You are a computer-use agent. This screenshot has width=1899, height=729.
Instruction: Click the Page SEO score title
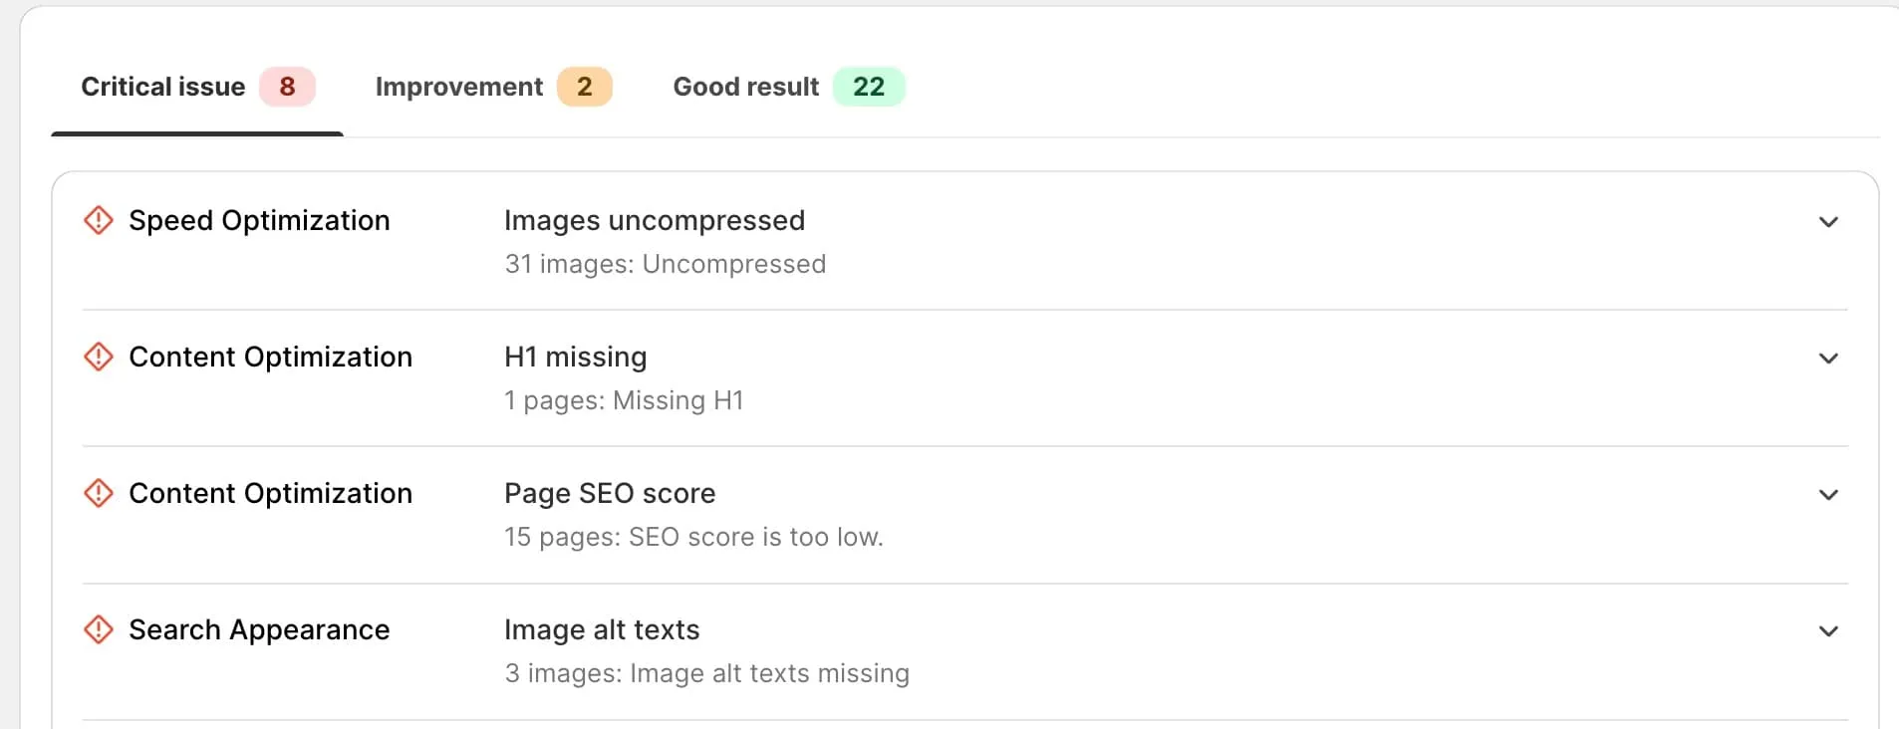[x=610, y=493]
